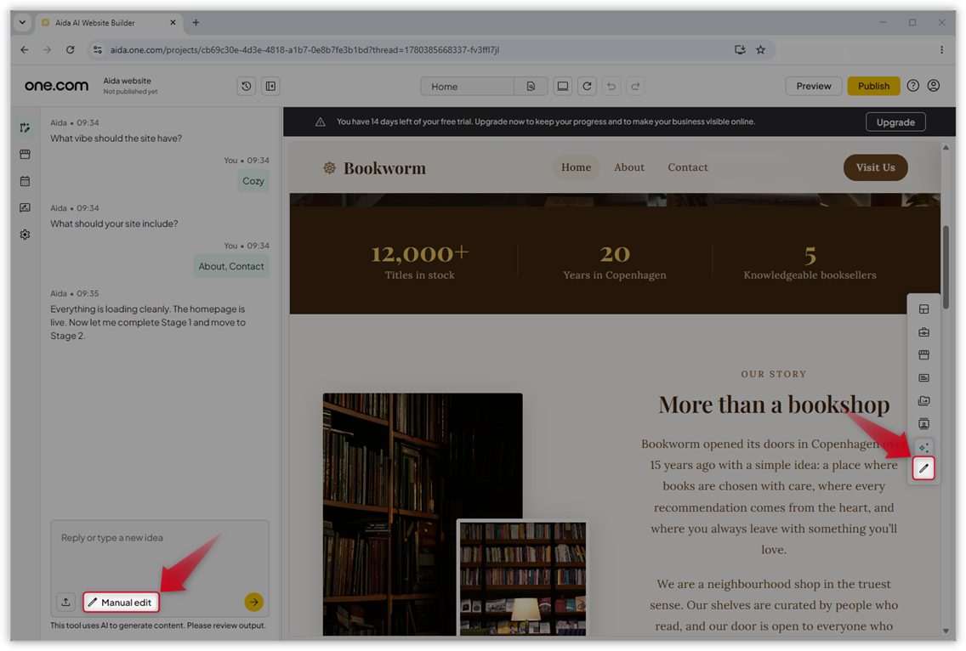This screenshot has height=651, width=966.
Task: Open the calendar bookings sidebar icon
Action: [25, 181]
